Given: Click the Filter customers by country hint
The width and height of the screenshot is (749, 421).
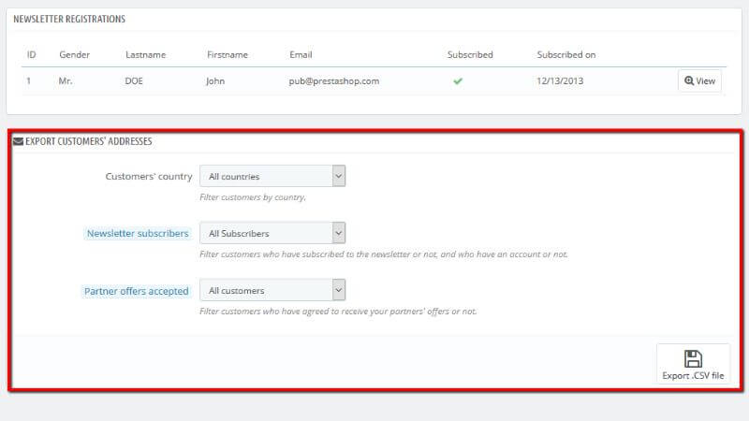Looking at the screenshot, I should [x=253, y=197].
